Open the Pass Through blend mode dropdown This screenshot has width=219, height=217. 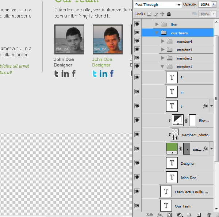coord(158,5)
